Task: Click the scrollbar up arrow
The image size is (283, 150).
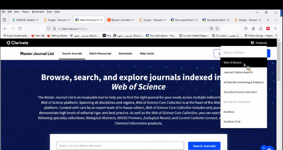Action: point(278,40)
